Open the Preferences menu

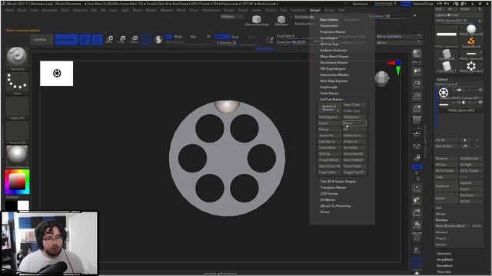click(x=211, y=10)
